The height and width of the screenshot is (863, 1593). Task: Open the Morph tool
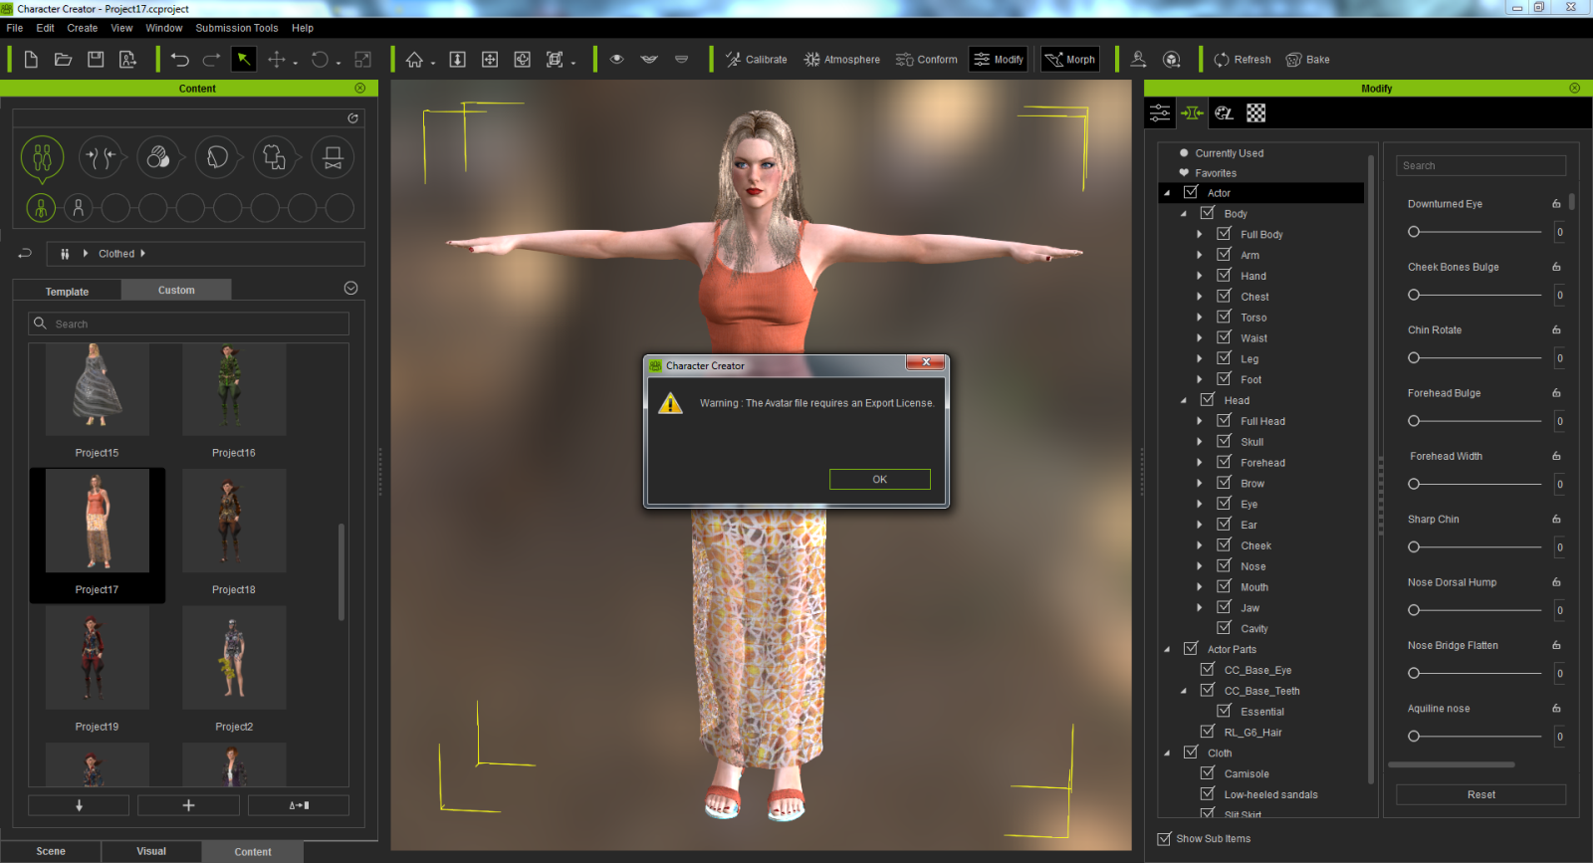[x=1070, y=60]
